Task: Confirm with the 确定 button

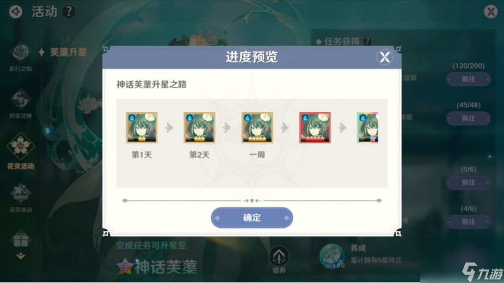Action: click(252, 218)
